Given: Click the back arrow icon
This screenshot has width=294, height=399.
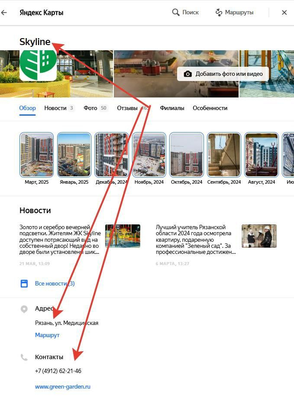Looking at the screenshot, I should [4, 13].
